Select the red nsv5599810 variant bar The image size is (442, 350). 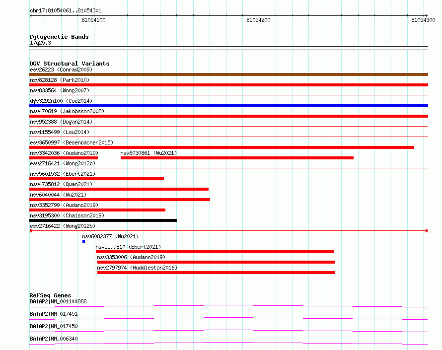coord(215,252)
